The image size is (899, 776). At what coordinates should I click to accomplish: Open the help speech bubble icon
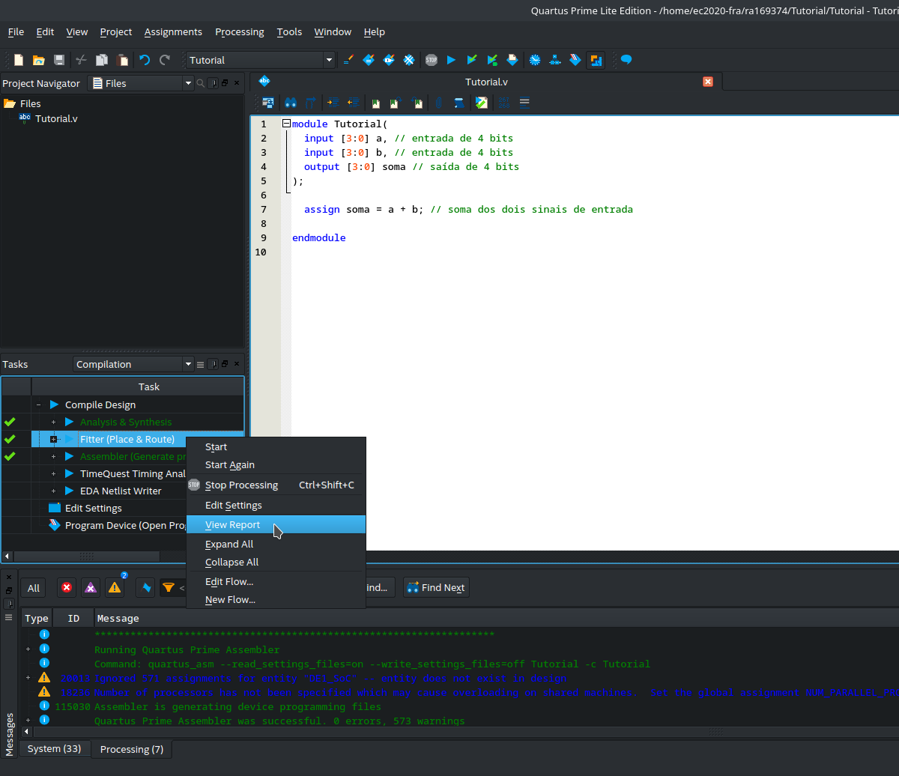(x=626, y=60)
